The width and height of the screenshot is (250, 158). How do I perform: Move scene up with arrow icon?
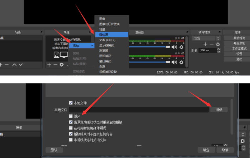click(14, 65)
